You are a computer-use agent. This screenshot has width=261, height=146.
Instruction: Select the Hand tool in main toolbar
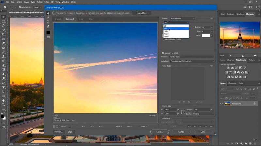[x=3, y=100]
